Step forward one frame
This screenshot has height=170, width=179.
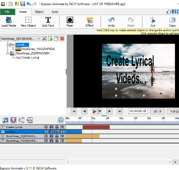coord(109,111)
